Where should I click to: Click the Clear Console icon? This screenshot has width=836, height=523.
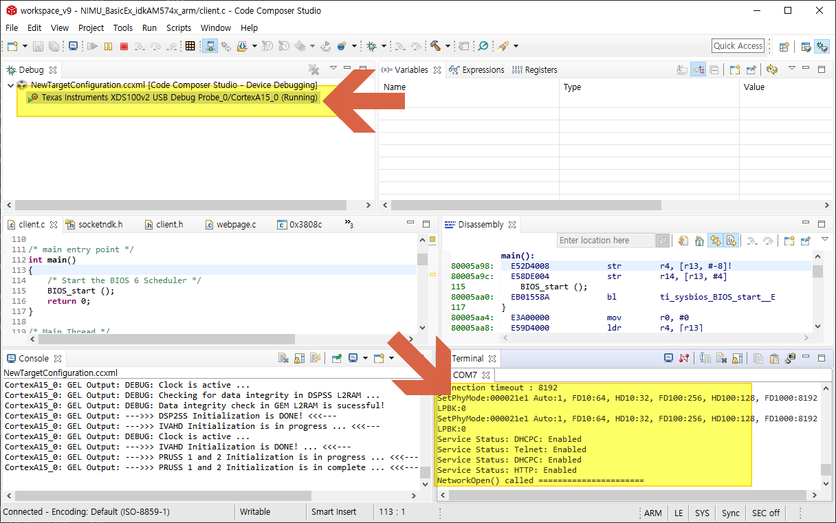click(283, 358)
